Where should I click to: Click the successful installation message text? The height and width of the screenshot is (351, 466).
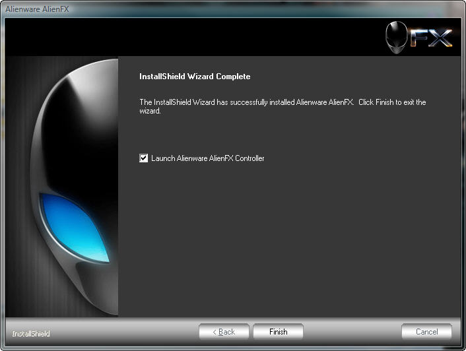click(247, 102)
